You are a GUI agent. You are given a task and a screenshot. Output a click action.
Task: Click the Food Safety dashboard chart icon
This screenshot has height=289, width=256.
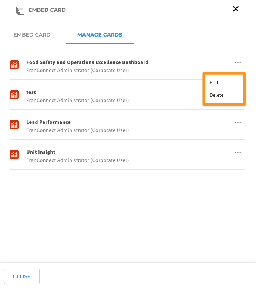click(x=14, y=65)
